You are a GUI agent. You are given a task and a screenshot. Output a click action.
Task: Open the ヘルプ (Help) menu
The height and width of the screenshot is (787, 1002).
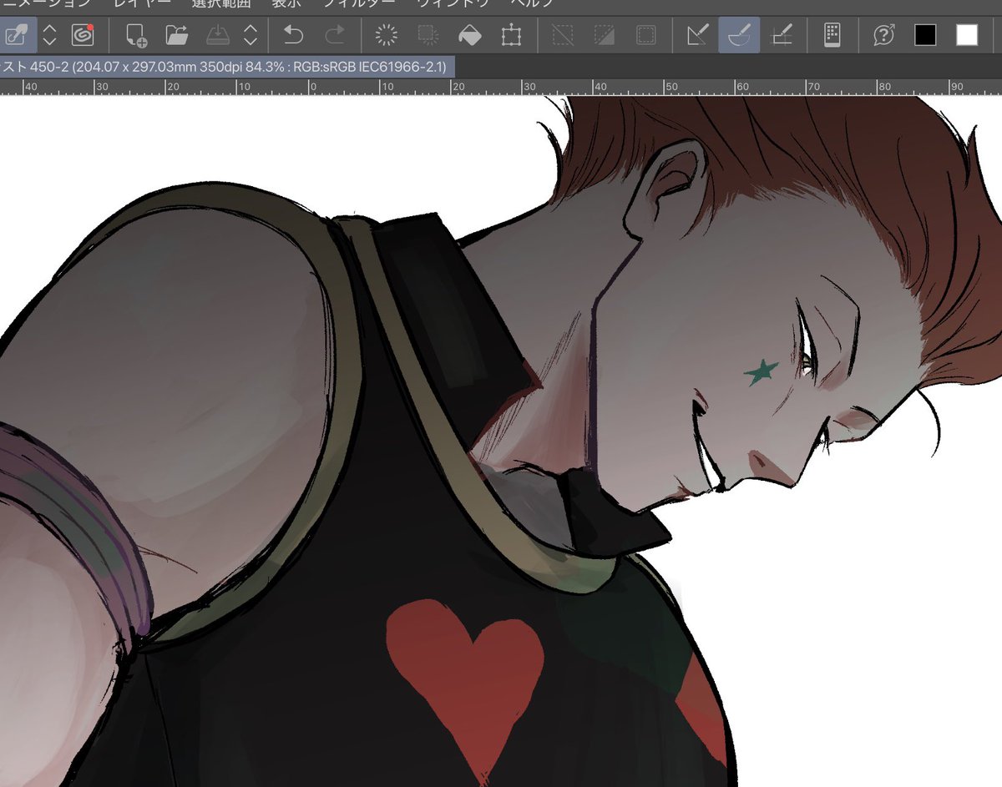point(531,3)
